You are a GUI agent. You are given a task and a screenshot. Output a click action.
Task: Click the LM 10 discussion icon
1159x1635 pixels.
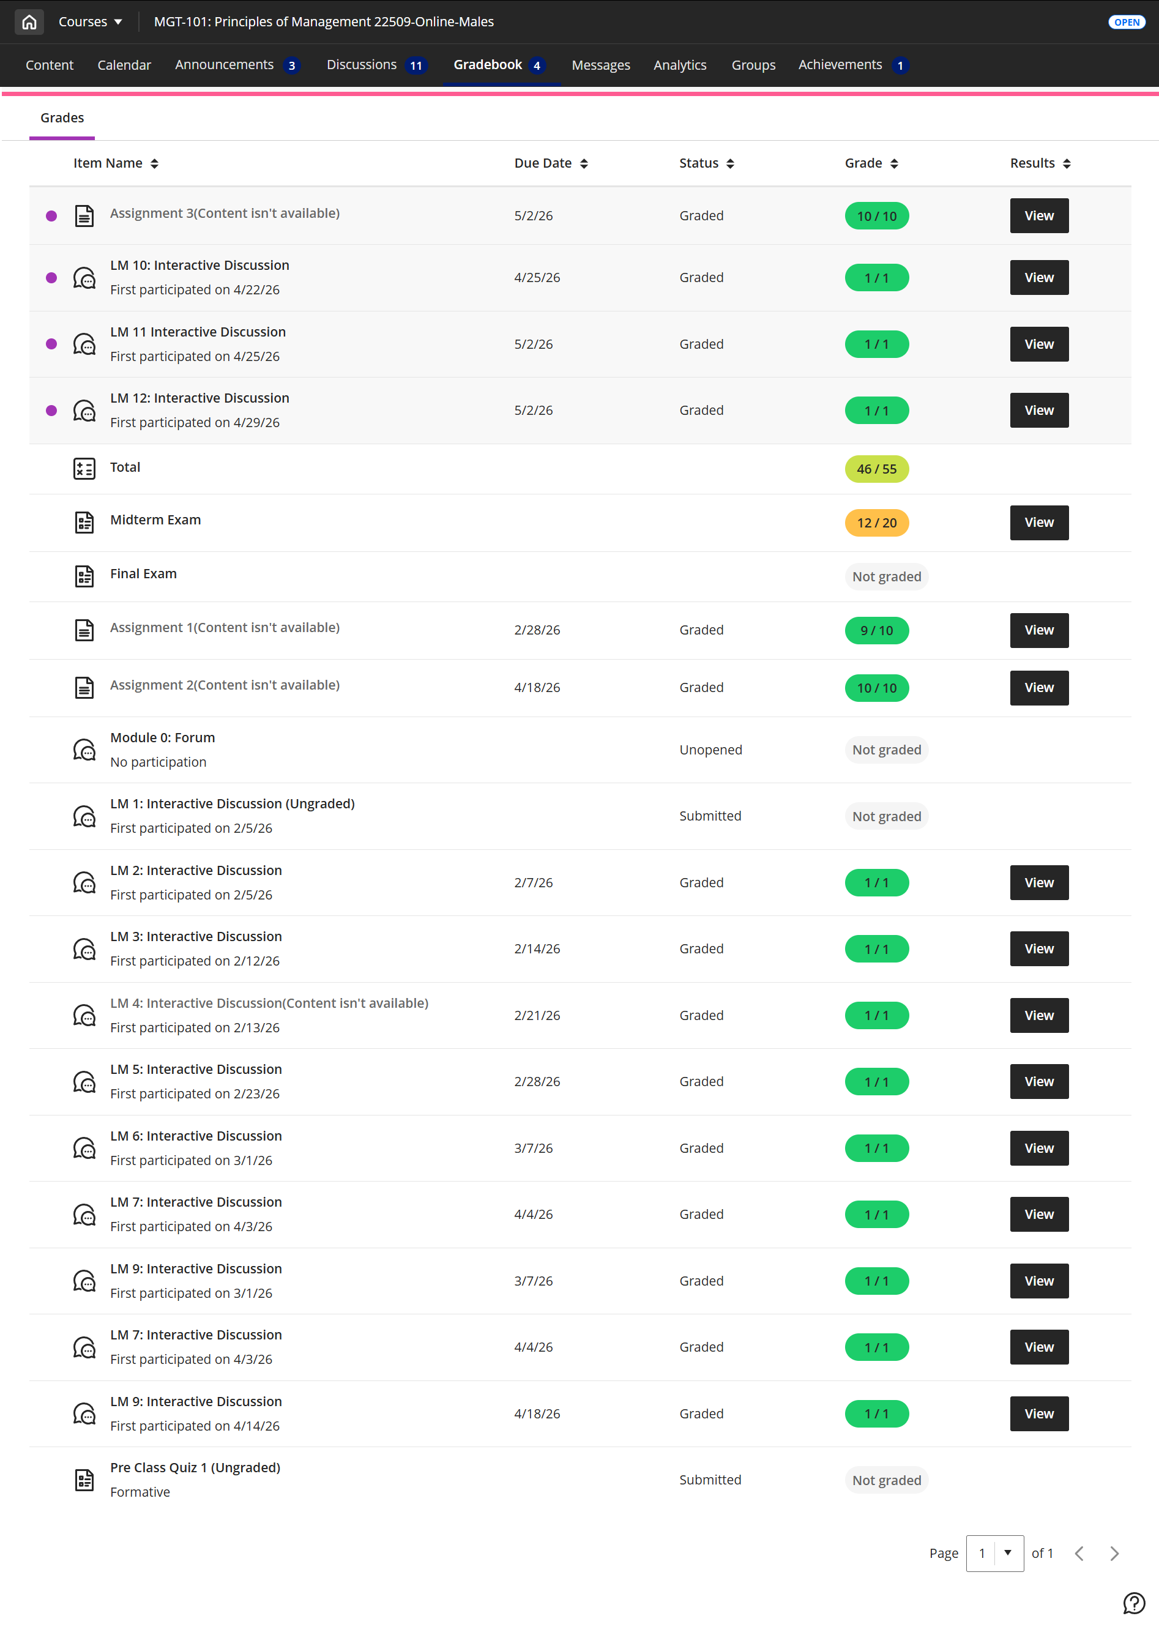coord(84,278)
